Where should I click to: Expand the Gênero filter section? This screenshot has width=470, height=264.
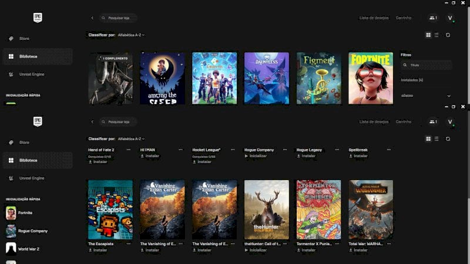(x=425, y=96)
